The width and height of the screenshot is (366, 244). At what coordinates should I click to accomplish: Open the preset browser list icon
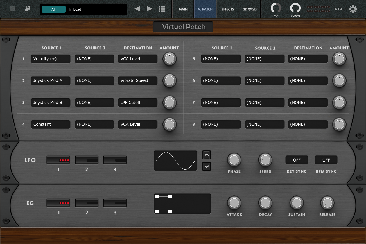(162, 9)
